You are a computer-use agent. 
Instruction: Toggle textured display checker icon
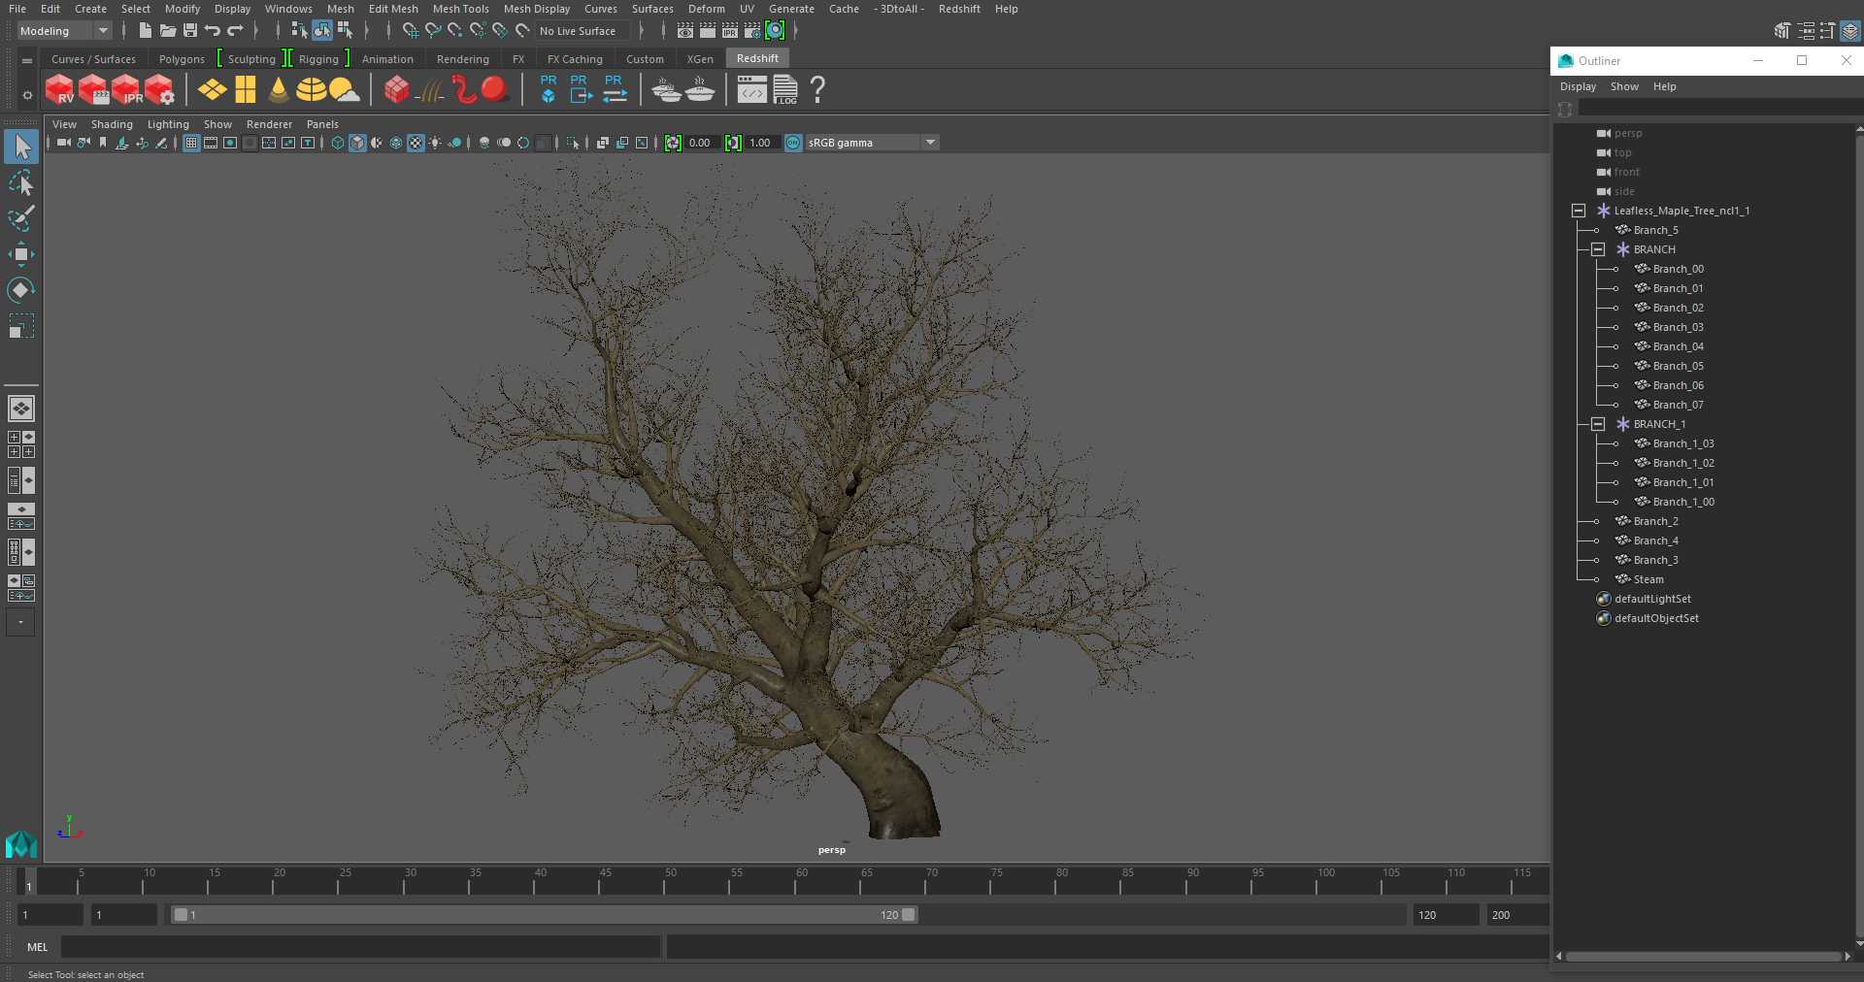(x=416, y=143)
